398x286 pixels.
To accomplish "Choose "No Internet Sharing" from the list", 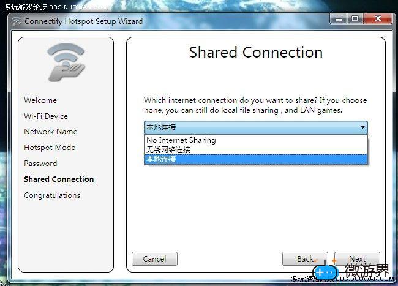I will click(255, 140).
